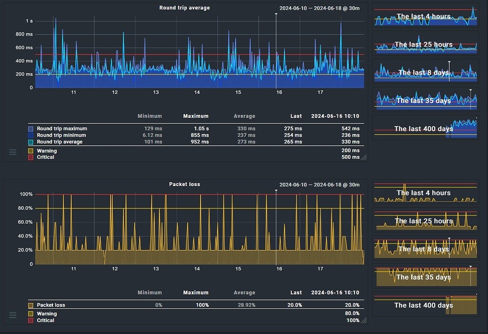Expand The last 400 days round trip view
Image resolution: width=488 pixels, height=334 pixels.
[425, 129]
